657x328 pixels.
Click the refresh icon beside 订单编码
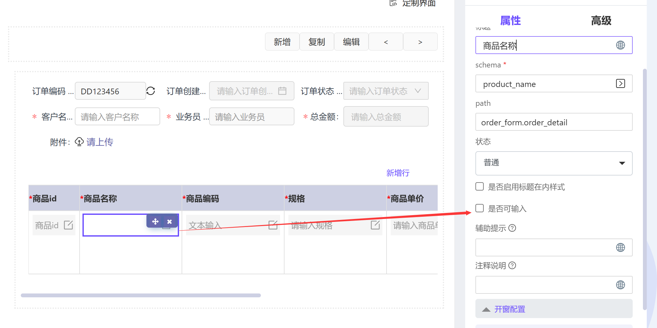point(151,91)
